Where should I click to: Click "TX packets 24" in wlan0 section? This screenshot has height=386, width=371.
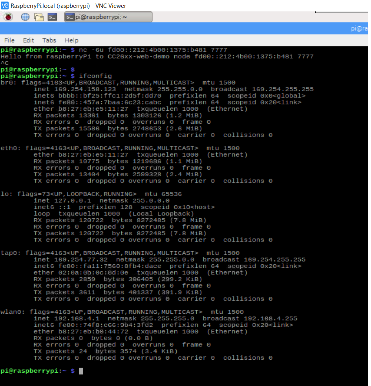(60, 351)
